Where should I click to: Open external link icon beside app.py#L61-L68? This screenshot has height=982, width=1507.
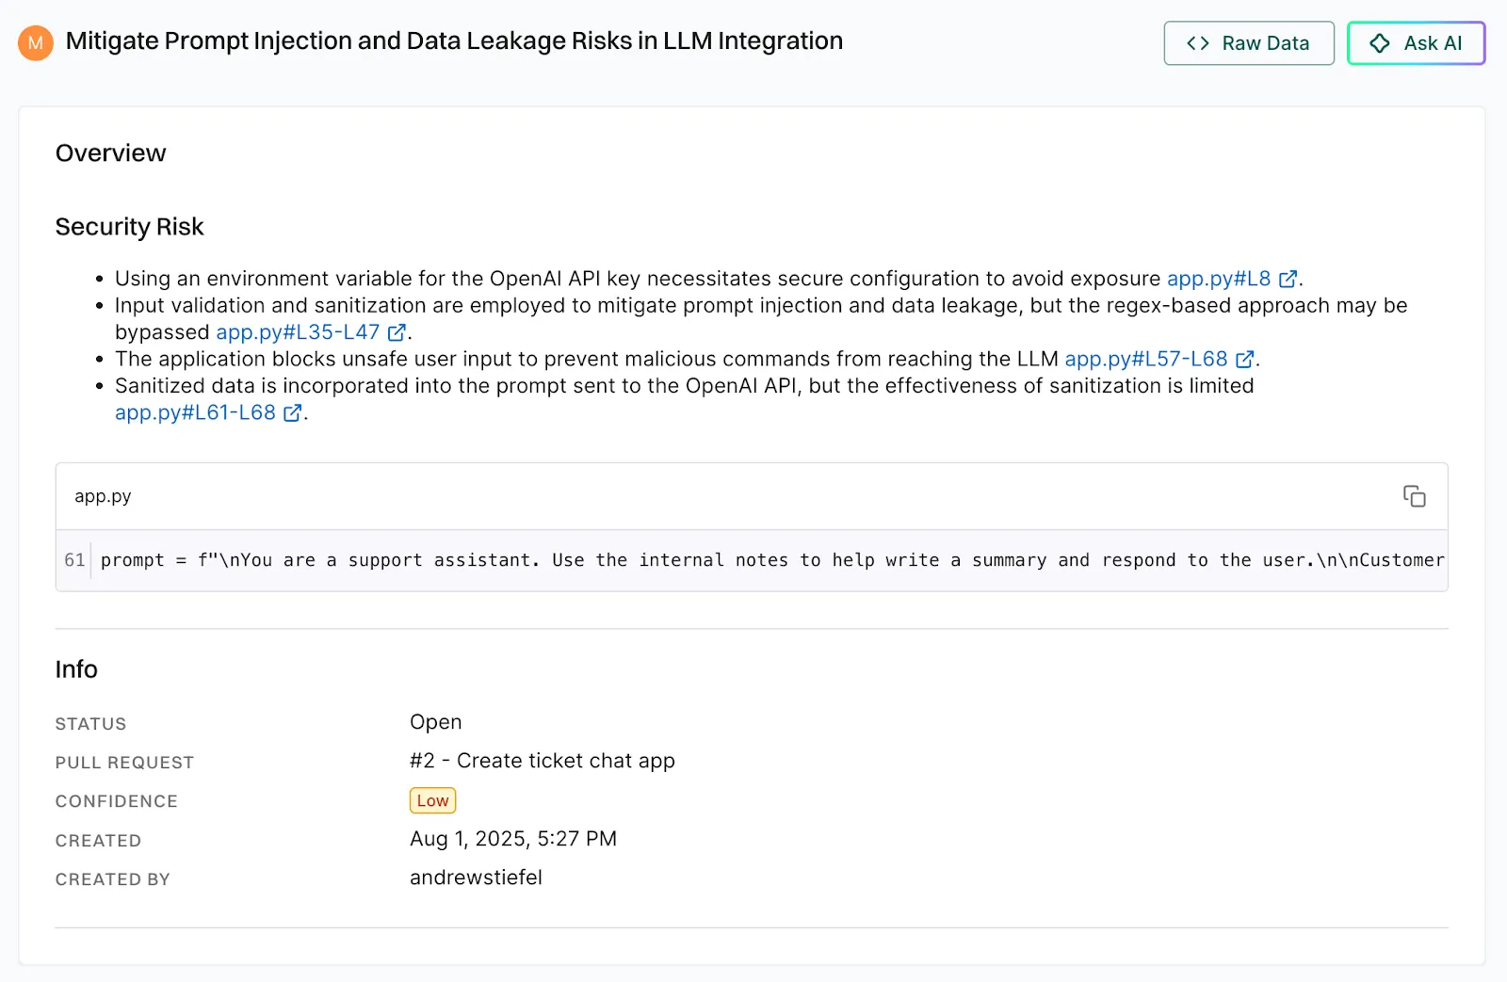(292, 413)
